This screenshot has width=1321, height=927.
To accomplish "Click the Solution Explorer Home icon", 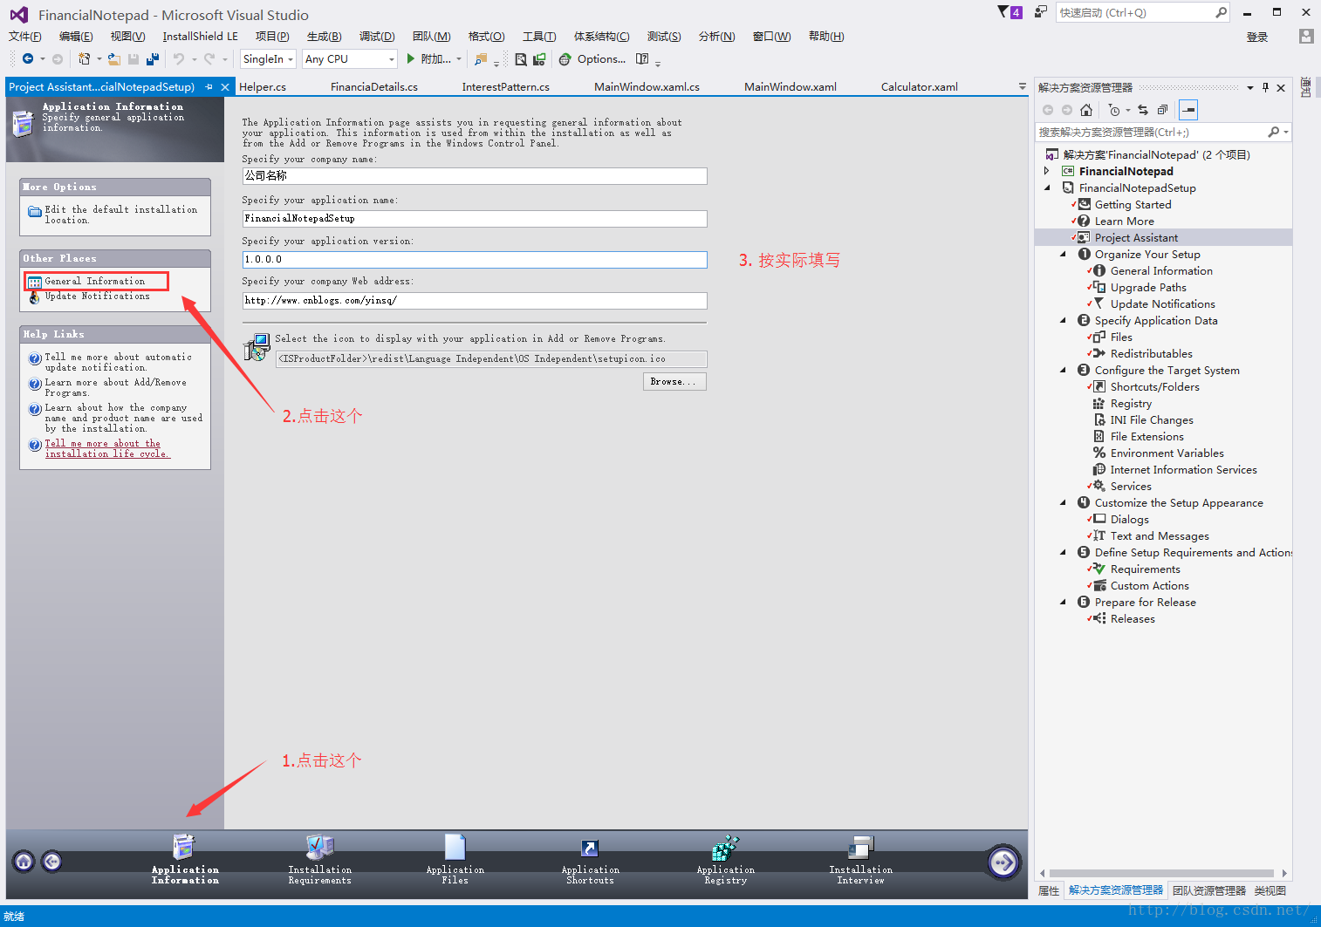I will pyautogui.click(x=1086, y=110).
